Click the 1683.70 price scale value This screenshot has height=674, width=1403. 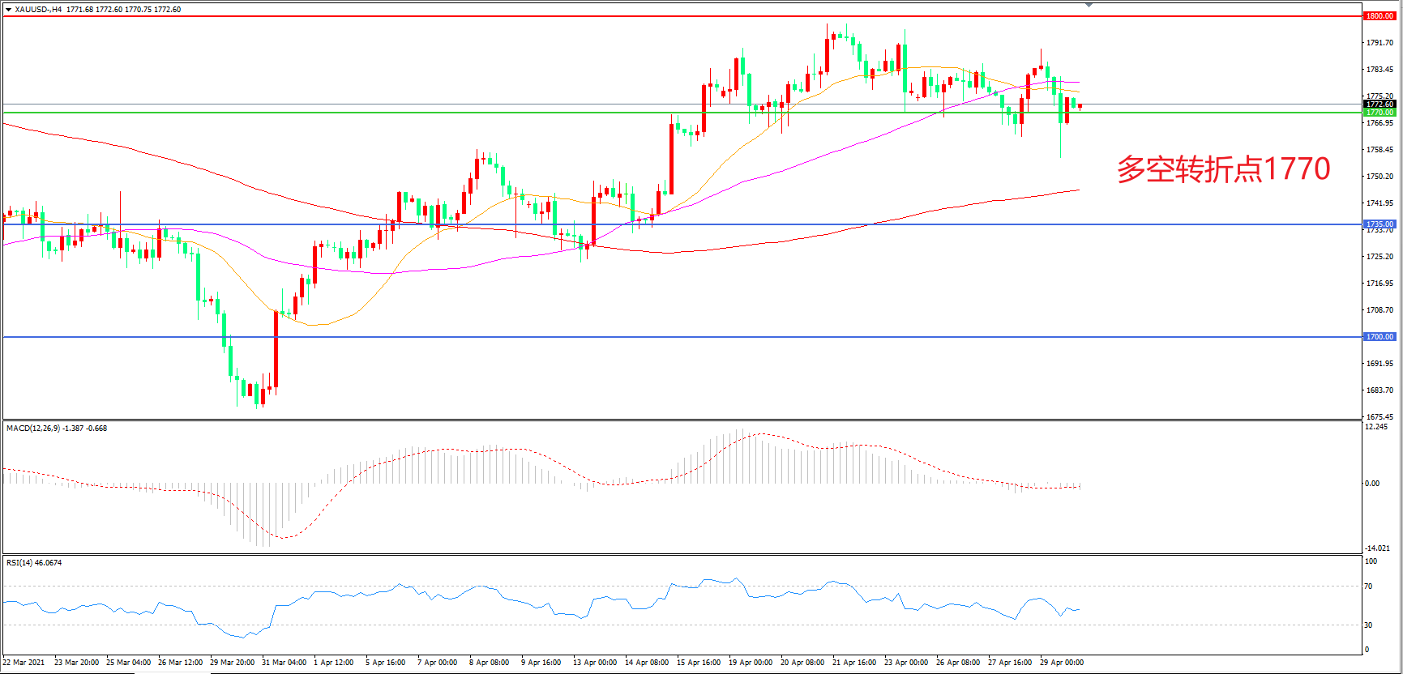point(1379,390)
